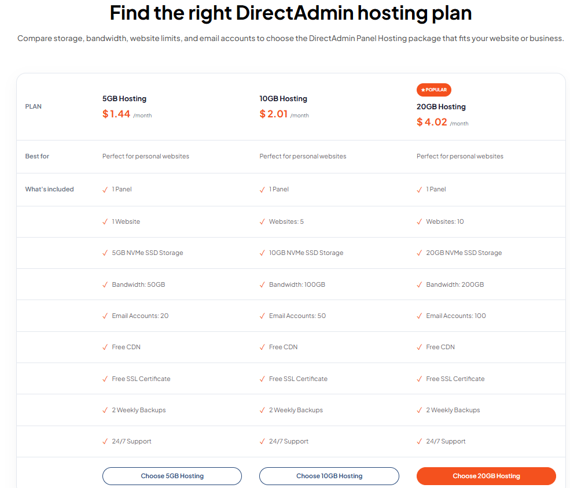Click checkmark beside Websites: 5
570x488 pixels.
pyautogui.click(x=262, y=222)
